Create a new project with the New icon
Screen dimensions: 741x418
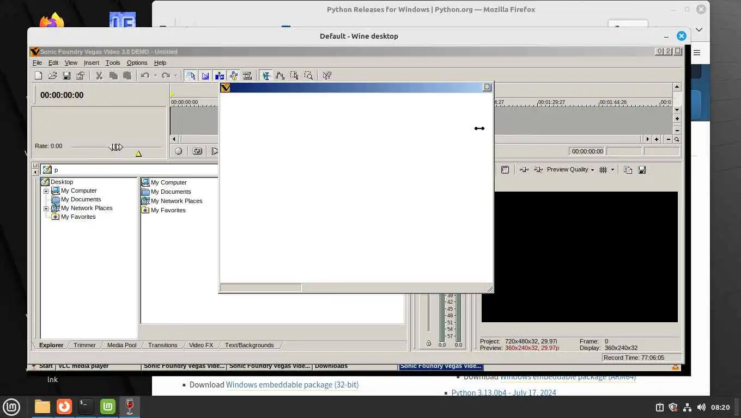(x=38, y=76)
